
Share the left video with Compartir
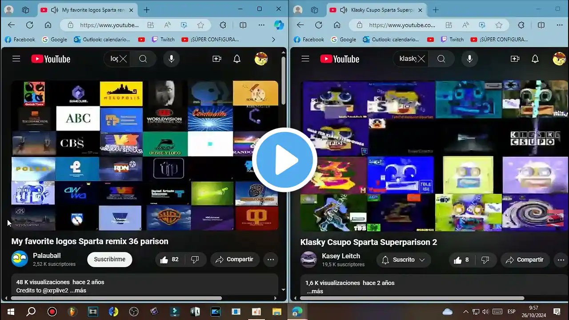[x=234, y=260]
